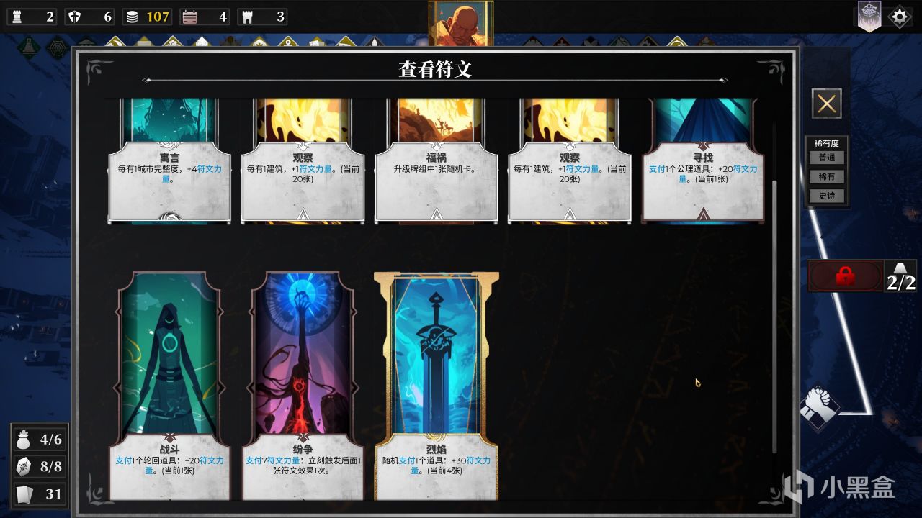Open the bald character portrait

(461, 23)
